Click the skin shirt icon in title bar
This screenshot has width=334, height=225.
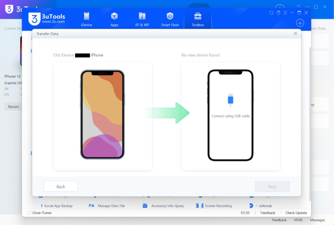pyautogui.click(x=271, y=13)
